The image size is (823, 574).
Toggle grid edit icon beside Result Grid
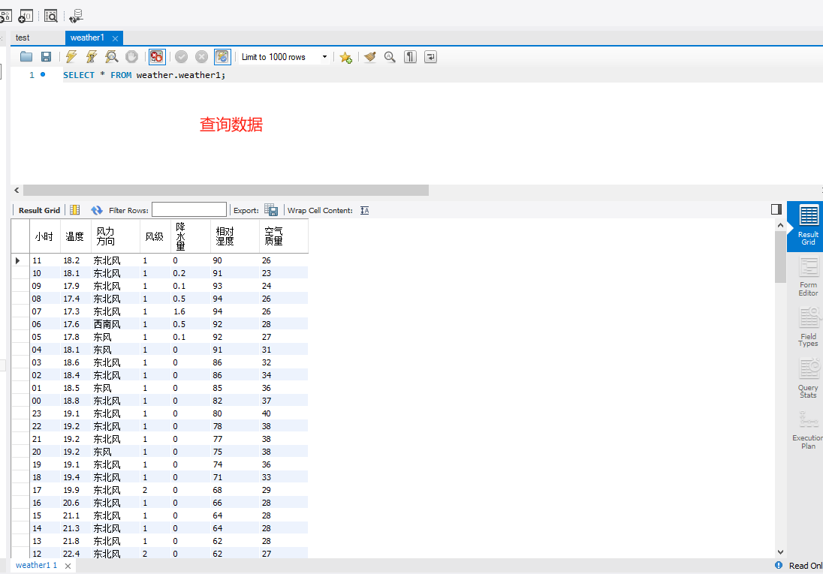[x=75, y=210]
